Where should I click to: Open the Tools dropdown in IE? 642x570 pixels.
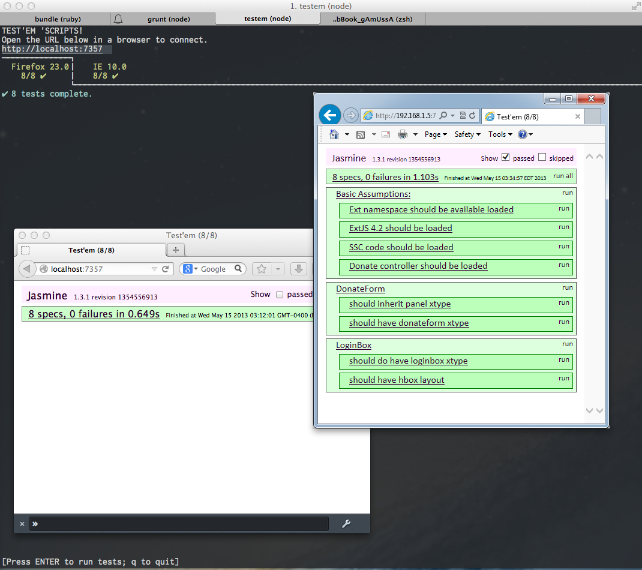coord(500,134)
